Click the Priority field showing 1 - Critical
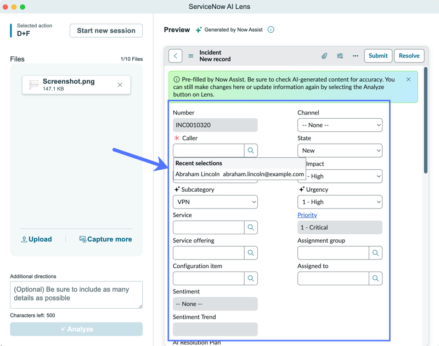 click(340, 227)
